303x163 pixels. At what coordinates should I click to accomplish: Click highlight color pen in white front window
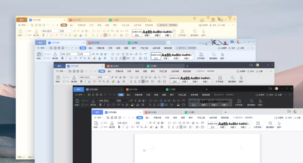point(151,127)
